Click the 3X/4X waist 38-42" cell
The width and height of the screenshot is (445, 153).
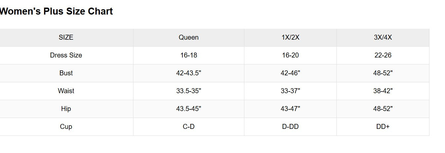(383, 91)
